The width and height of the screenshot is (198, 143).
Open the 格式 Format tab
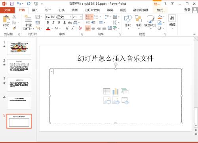click(x=160, y=10)
